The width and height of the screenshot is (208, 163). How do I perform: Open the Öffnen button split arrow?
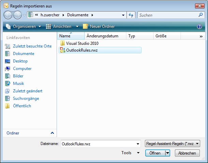167,153
